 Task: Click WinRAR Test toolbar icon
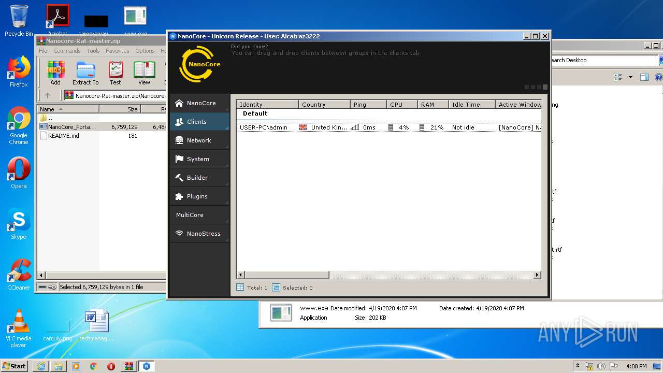pyautogui.click(x=116, y=73)
